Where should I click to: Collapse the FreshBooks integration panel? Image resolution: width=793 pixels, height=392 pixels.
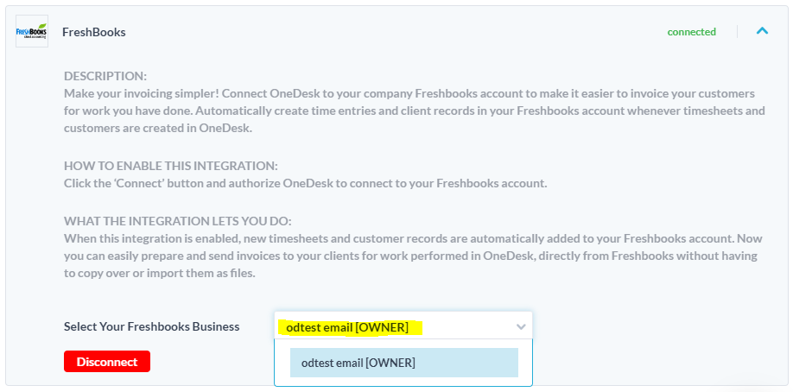tap(762, 31)
